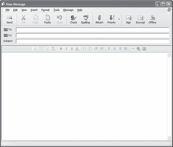Click the scrollbar down arrow
The width and height of the screenshot is (173, 147).
pos(169,138)
